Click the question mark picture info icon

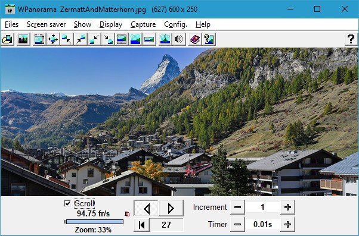click(209, 39)
